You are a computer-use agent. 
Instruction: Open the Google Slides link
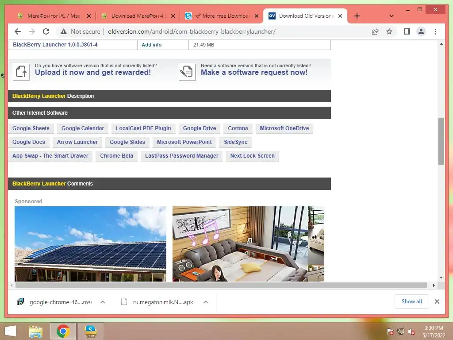(x=127, y=142)
